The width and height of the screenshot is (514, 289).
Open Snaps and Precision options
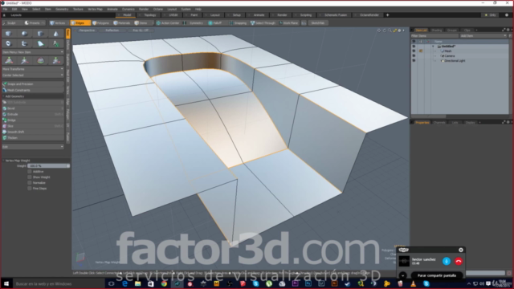click(33, 83)
